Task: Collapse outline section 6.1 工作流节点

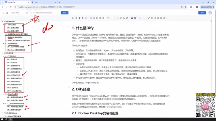Action: click(x=4, y=56)
